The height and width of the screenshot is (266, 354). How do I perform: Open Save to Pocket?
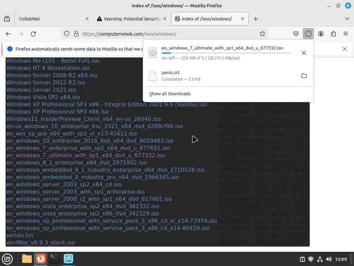(296, 34)
